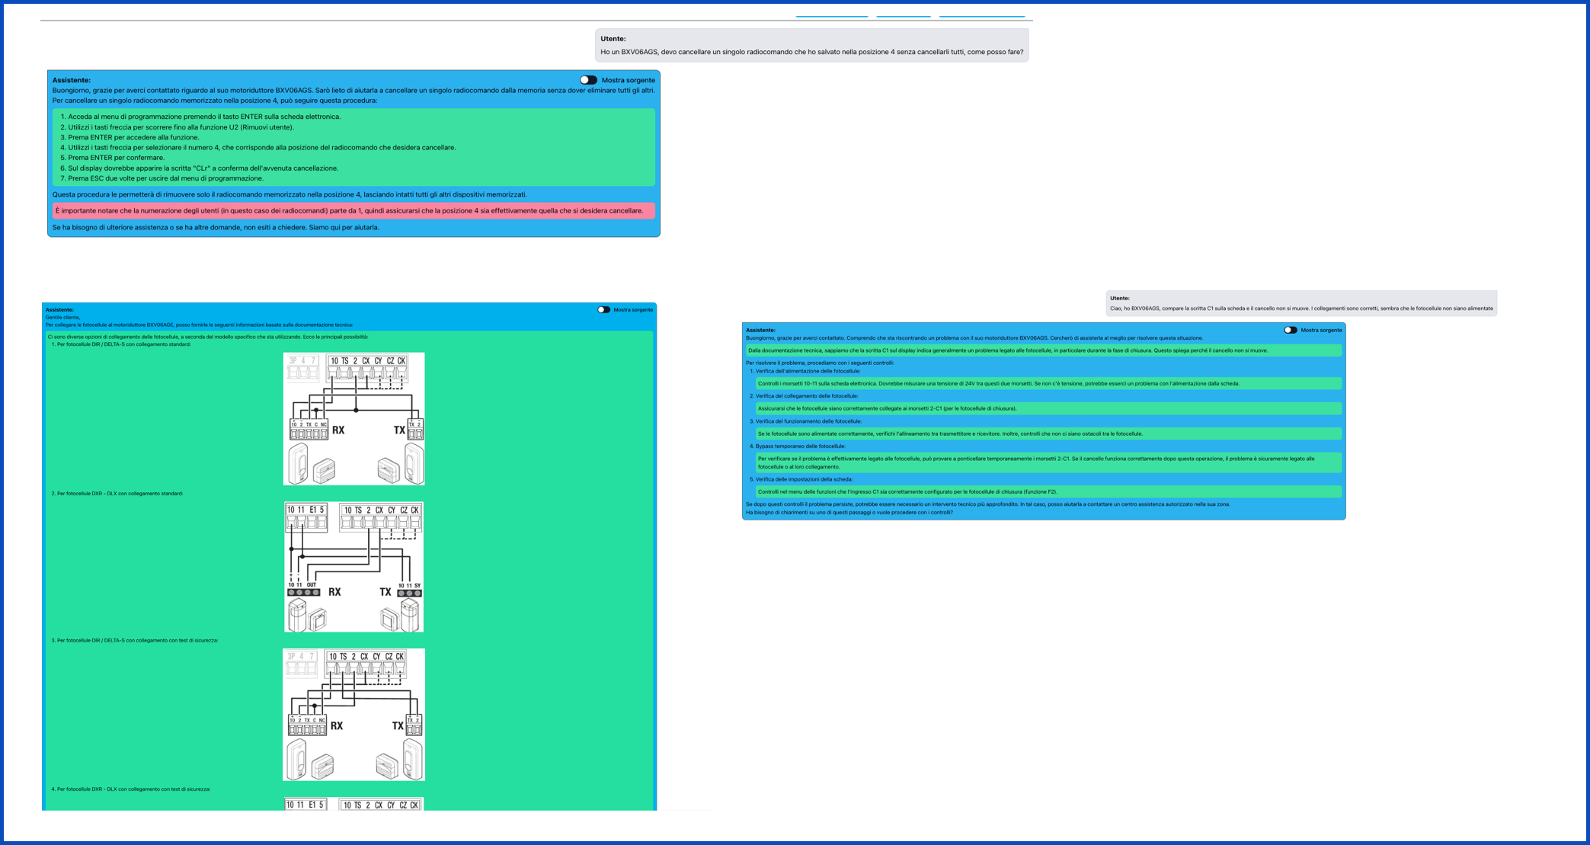Viewport: 1590px width, 845px height.
Task: Click the user message about scritta C1
Action: (1300, 303)
